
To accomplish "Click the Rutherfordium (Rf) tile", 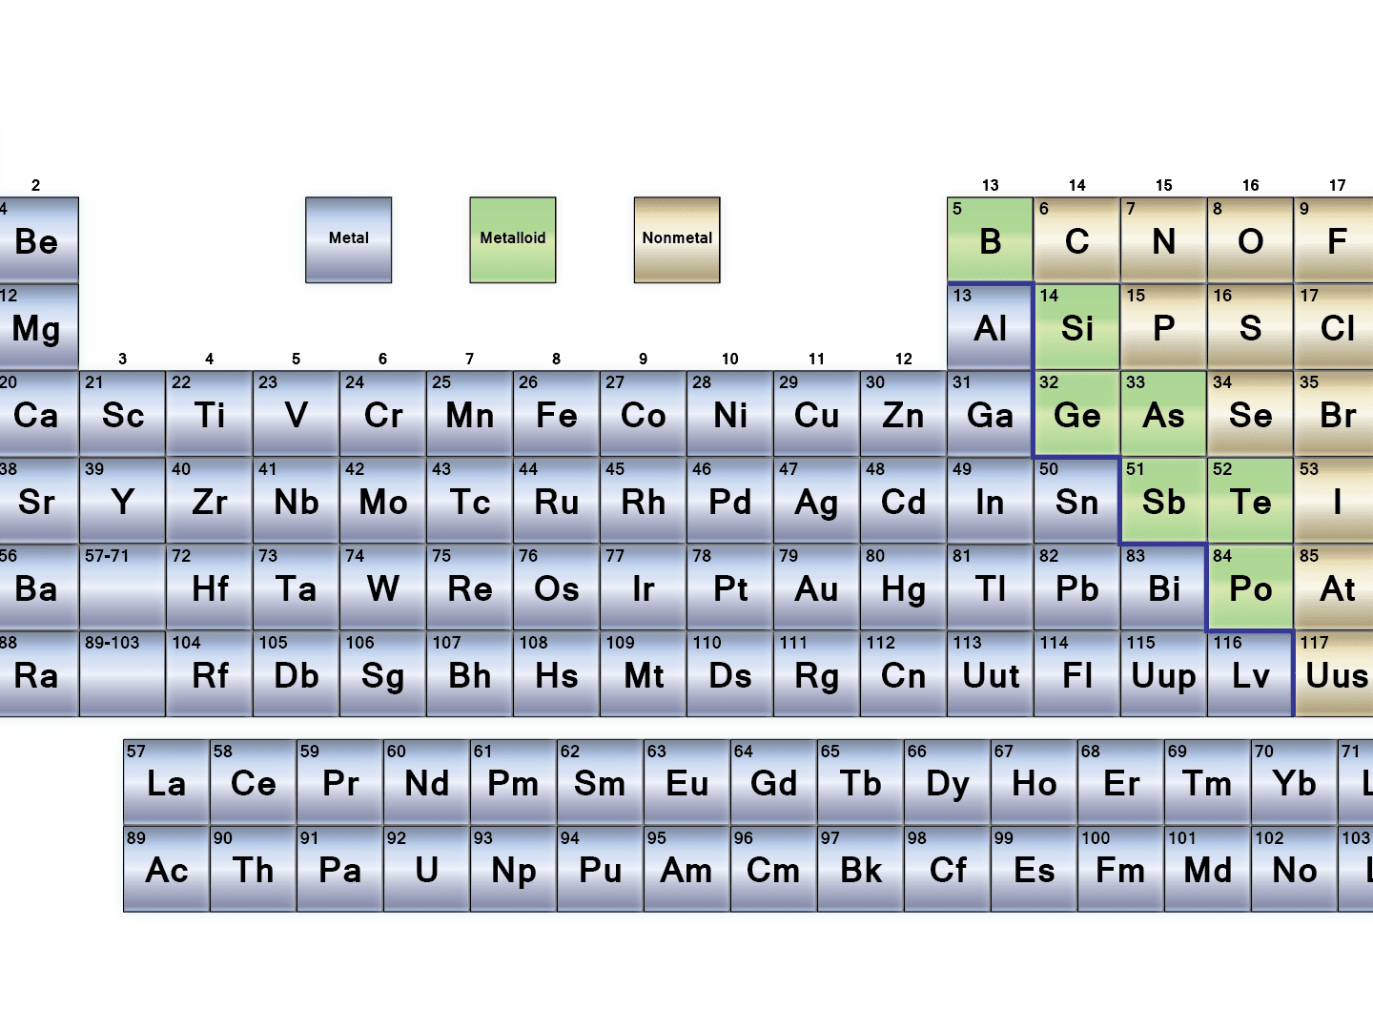I will pos(209,674).
